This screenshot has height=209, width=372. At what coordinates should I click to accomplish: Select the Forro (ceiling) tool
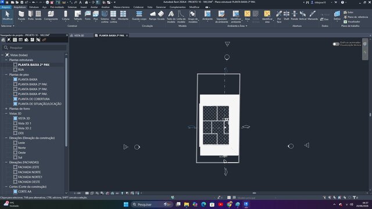(88, 16)
